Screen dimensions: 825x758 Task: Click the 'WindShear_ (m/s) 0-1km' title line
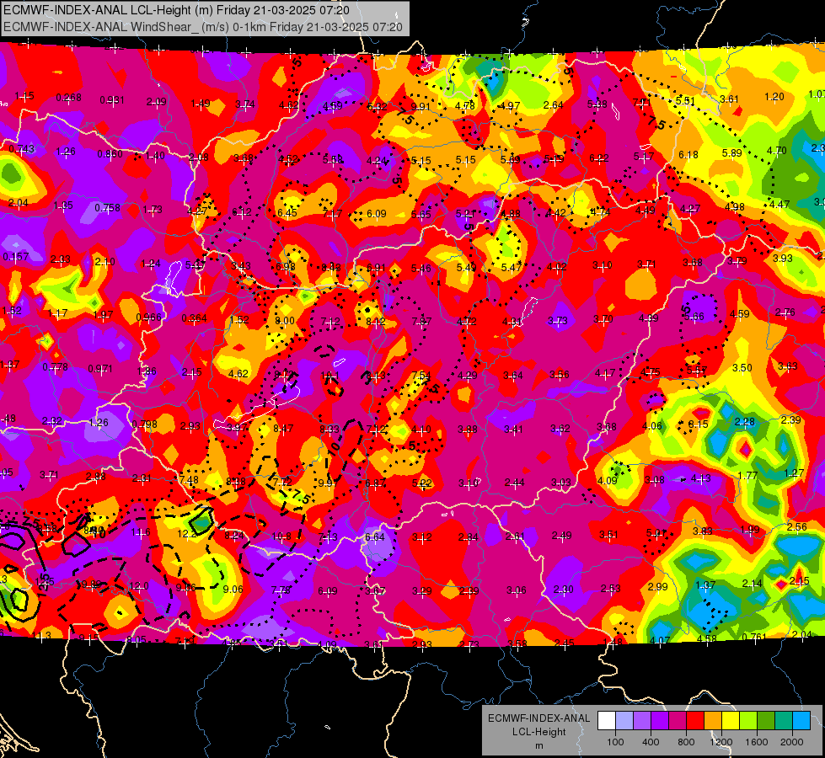(202, 27)
